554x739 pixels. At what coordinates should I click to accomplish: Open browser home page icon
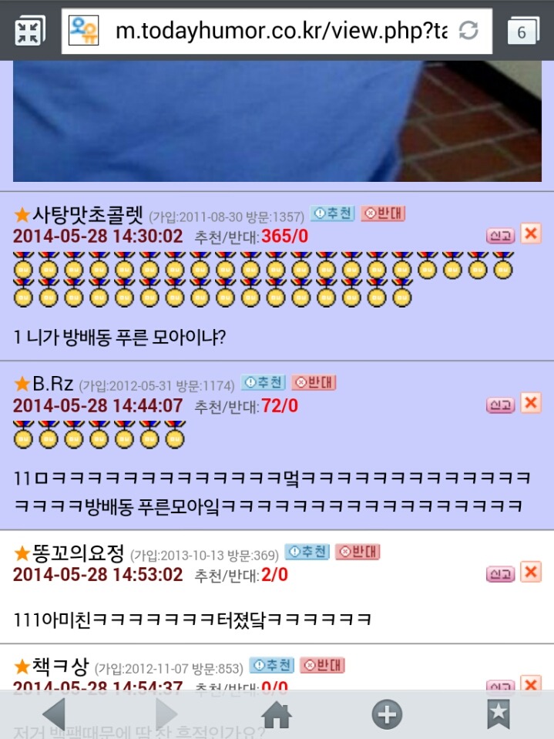point(277,714)
